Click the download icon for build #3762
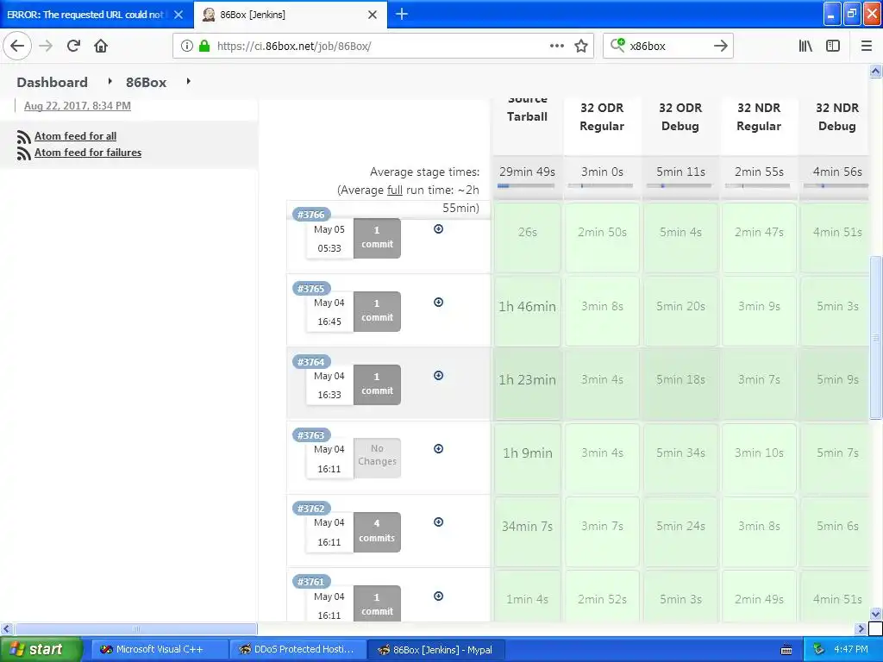The image size is (883, 662). 439,521
